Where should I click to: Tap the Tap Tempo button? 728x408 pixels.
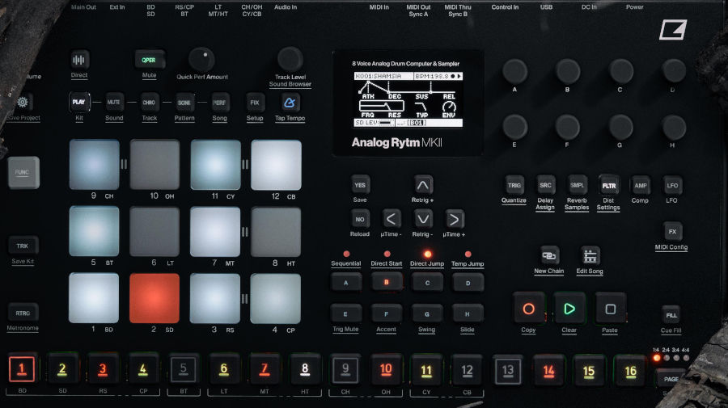(x=290, y=103)
